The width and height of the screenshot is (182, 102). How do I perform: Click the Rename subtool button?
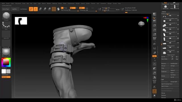click(166, 63)
